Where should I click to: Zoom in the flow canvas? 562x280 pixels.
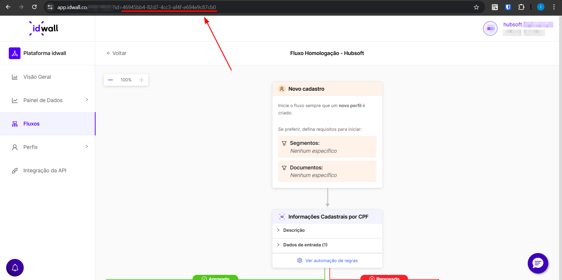click(141, 80)
